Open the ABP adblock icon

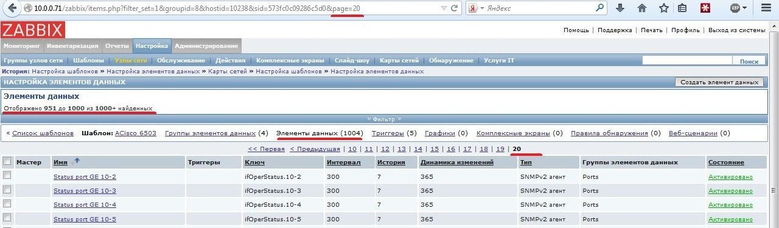735,8
